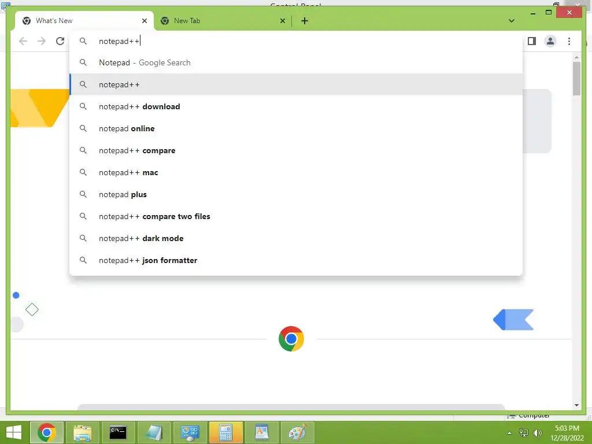This screenshot has height=444, width=592.
Task: Open Control Panel from the taskbar
Action: click(190, 432)
